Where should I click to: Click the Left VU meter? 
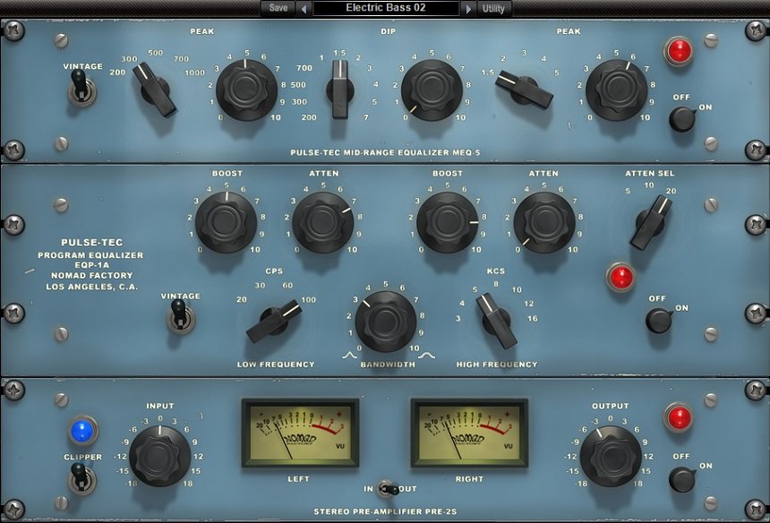[300, 433]
